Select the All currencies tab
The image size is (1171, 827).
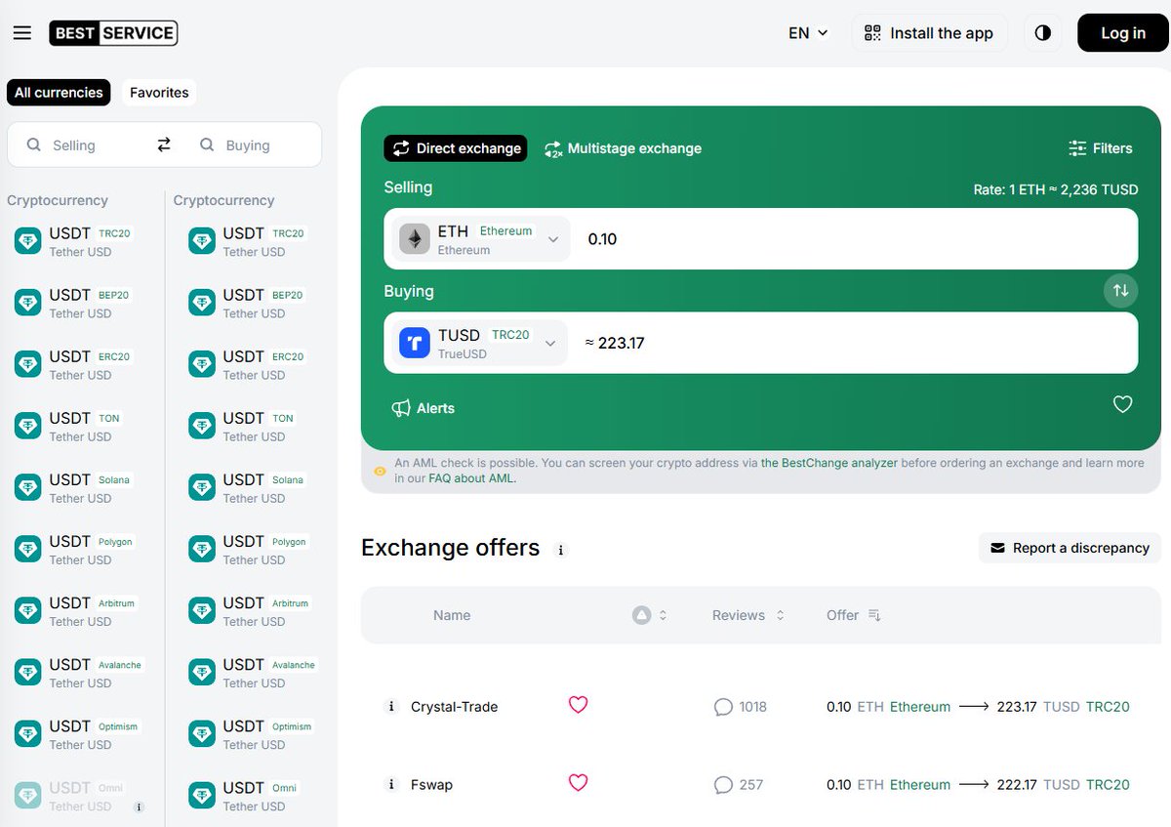59,93
